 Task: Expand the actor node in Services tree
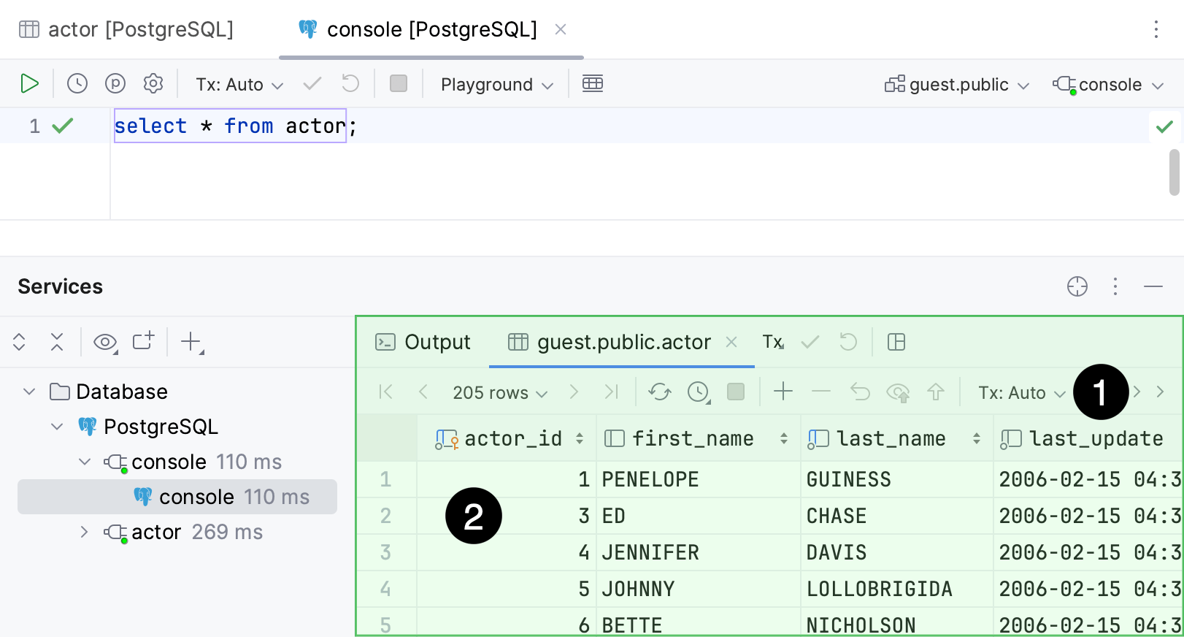click(x=84, y=532)
